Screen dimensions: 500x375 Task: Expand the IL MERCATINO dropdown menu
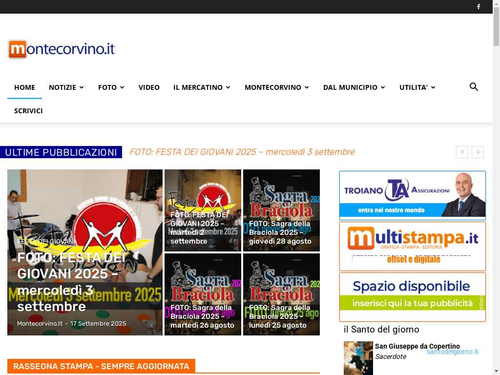click(202, 87)
